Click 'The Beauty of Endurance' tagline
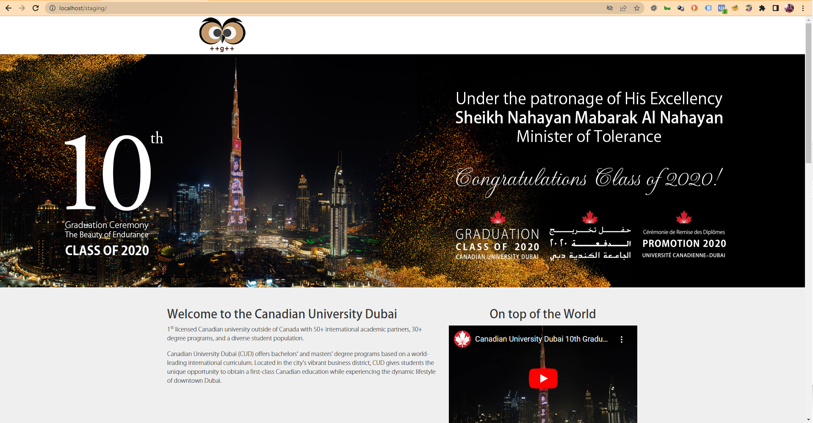The image size is (813, 423). (107, 235)
